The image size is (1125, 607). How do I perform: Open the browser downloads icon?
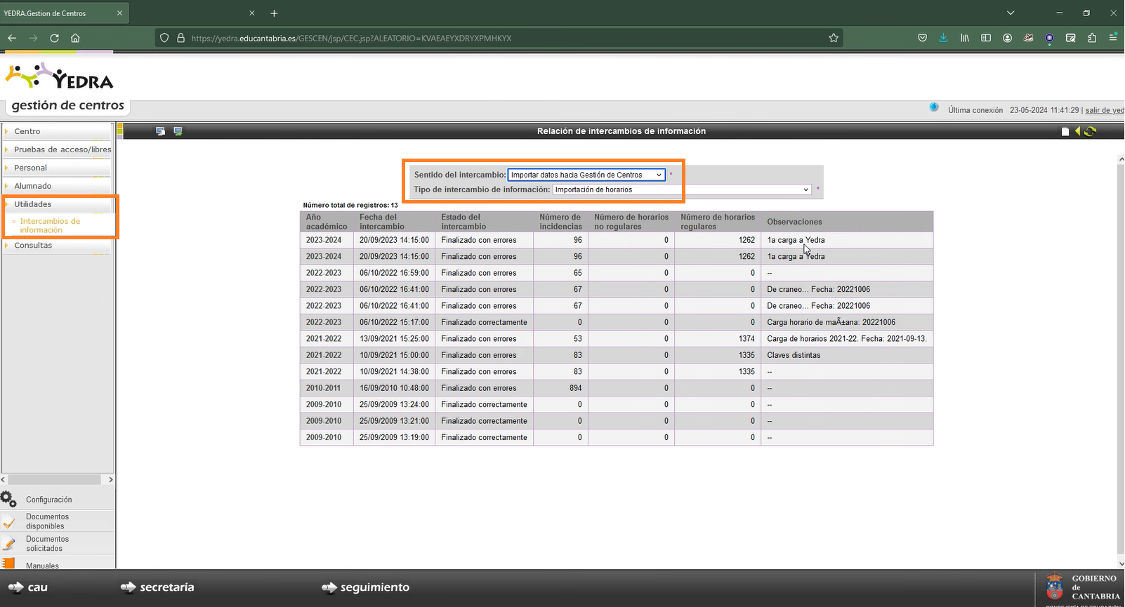tap(944, 38)
